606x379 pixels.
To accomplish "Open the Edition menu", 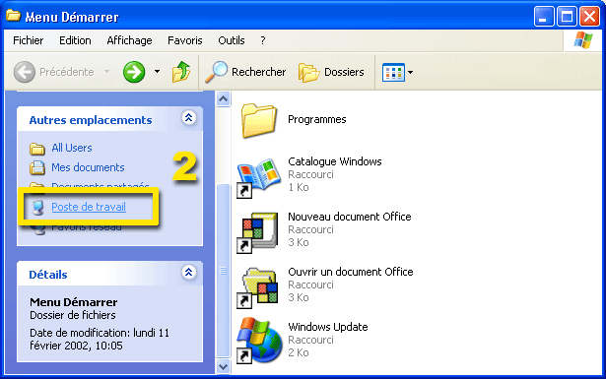I will (75, 40).
